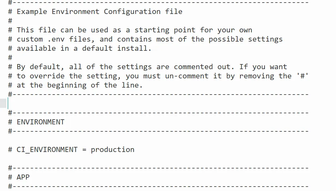
Task: Click the equals sign after CI_ENVIRONMENT
Action: [x=84, y=150]
